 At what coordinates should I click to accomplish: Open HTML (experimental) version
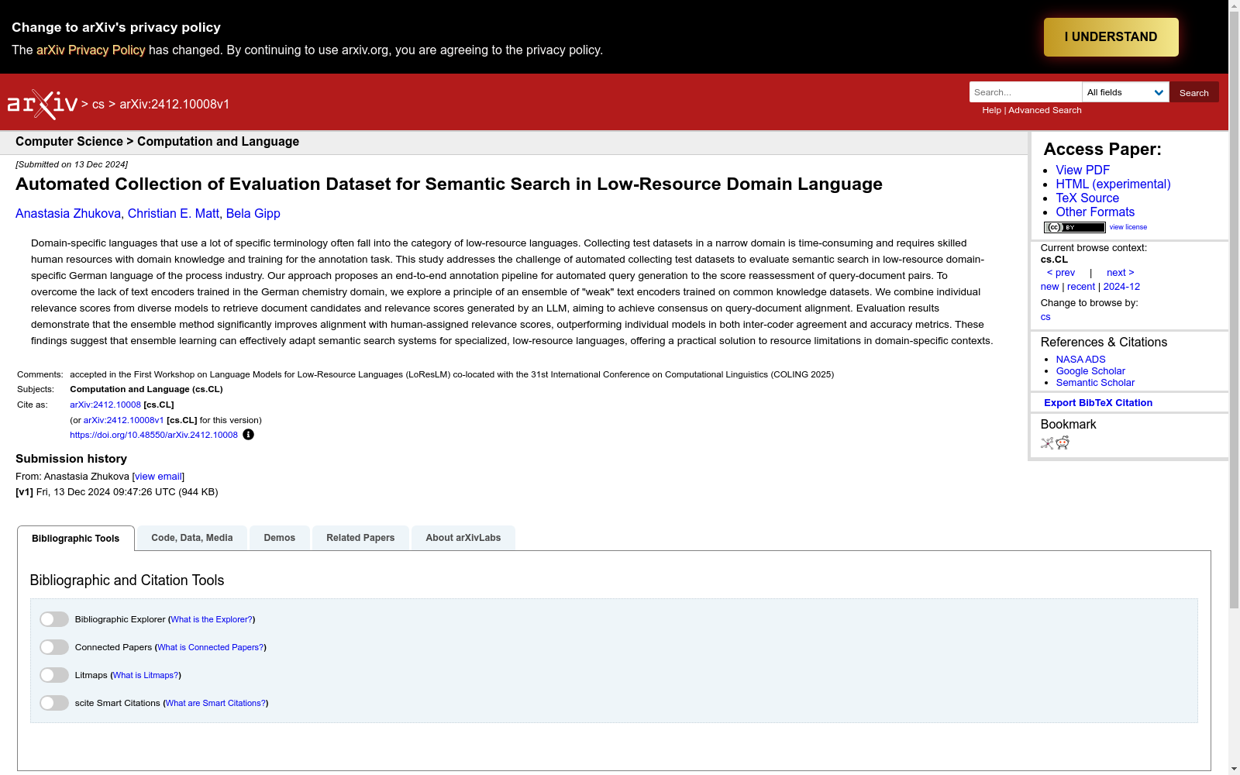click(1113, 184)
